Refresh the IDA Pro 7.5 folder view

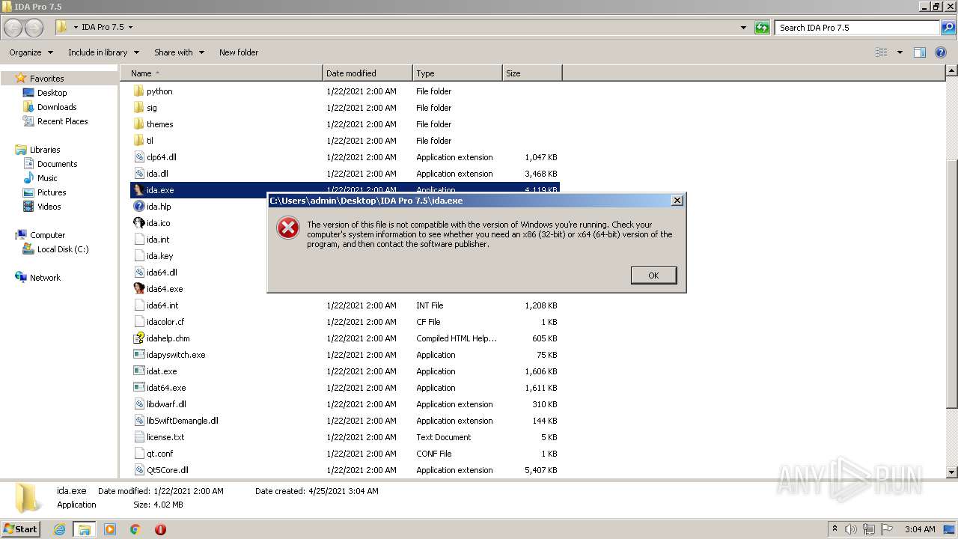tap(762, 28)
